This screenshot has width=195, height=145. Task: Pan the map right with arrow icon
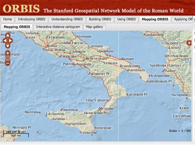[x=10, y=41]
